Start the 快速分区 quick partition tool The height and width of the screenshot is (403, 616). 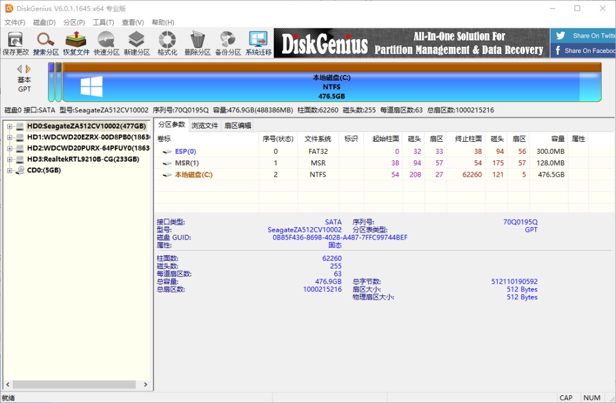[106, 43]
